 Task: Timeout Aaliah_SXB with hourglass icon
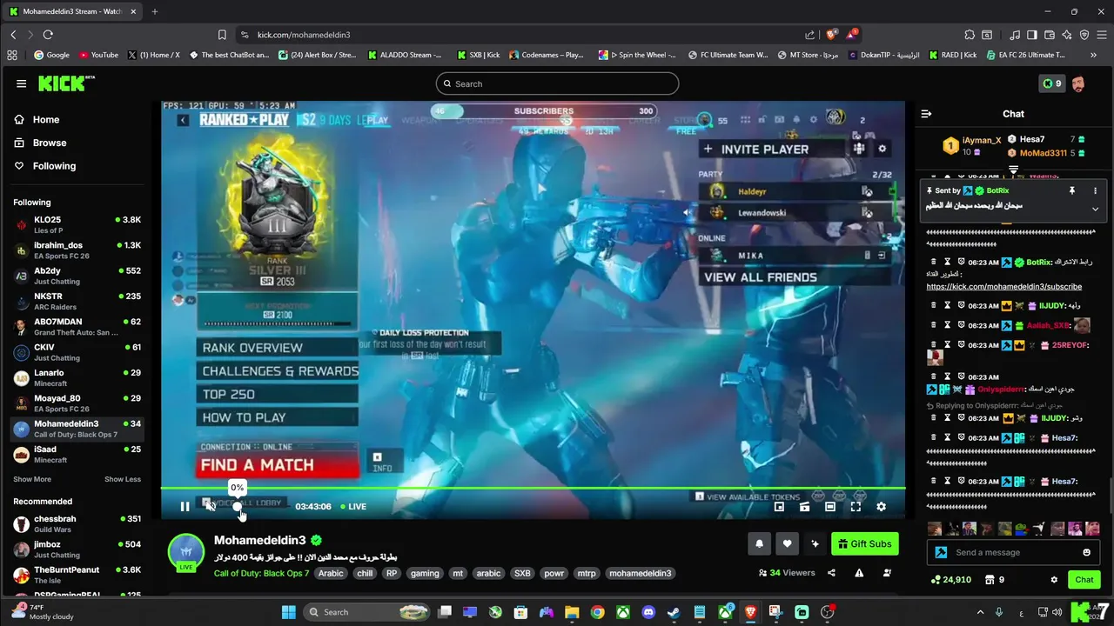[x=948, y=325]
